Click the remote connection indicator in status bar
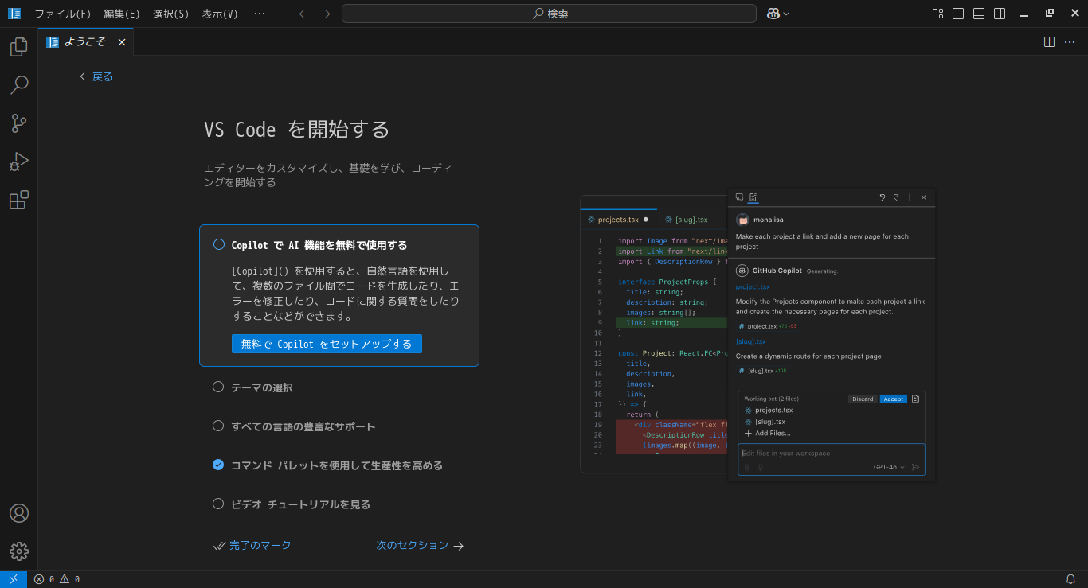 coord(12,579)
